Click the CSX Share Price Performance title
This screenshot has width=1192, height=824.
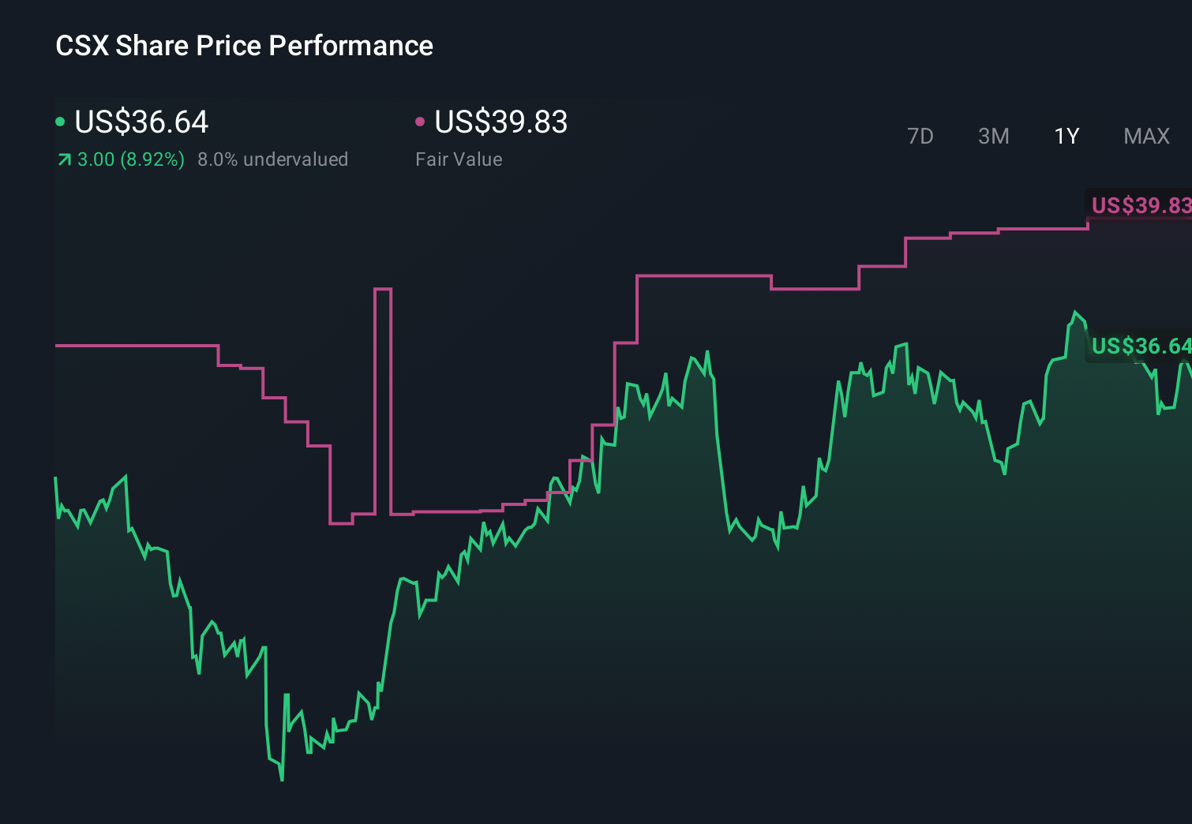click(245, 46)
